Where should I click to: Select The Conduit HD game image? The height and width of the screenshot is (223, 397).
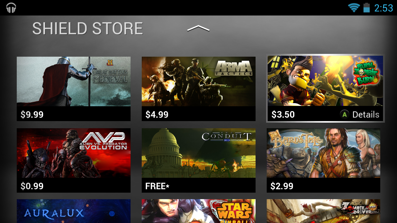(x=198, y=153)
